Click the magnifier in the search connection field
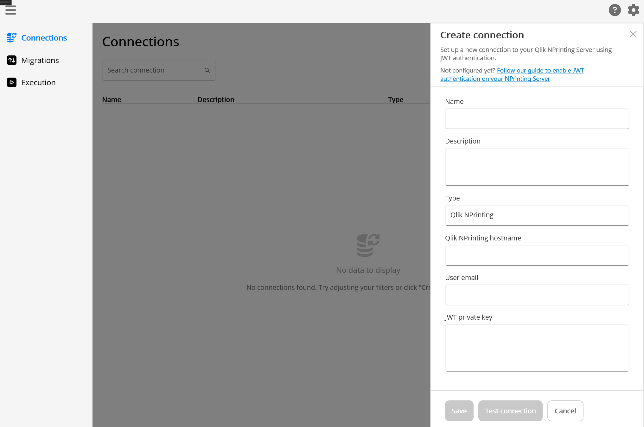This screenshot has height=427, width=644. point(207,70)
